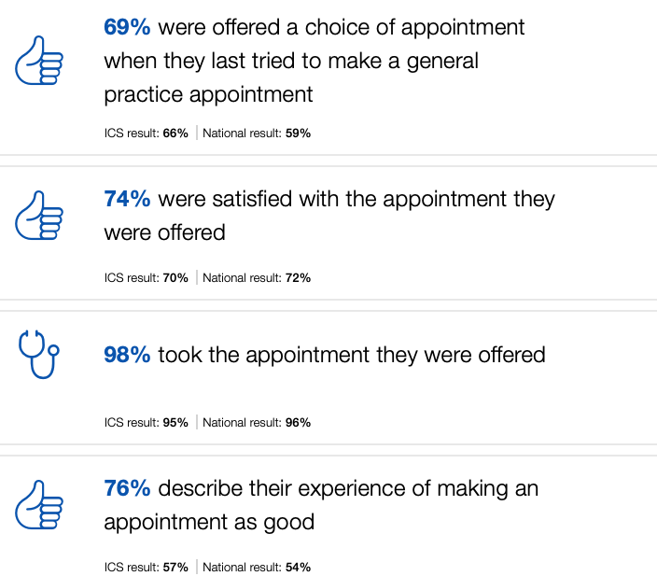
Task: Select the 98% headline figure
Action: click(127, 355)
